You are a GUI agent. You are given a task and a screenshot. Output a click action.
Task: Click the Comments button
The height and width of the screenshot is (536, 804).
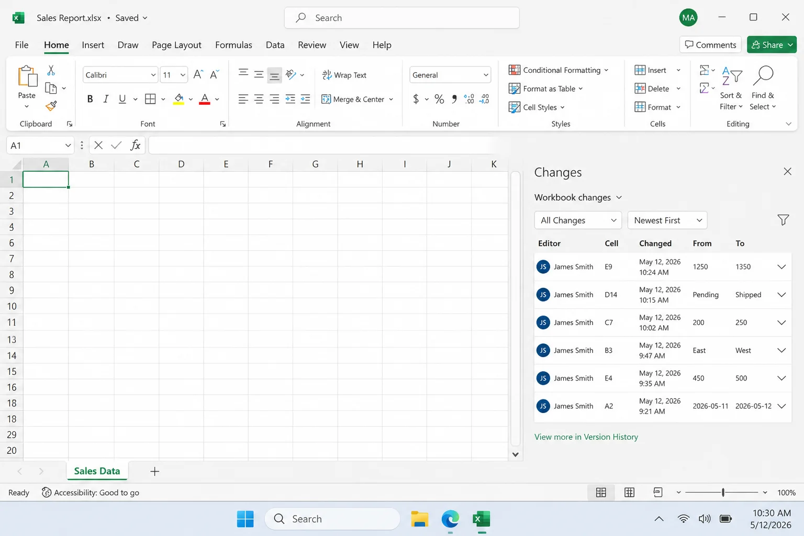point(710,44)
